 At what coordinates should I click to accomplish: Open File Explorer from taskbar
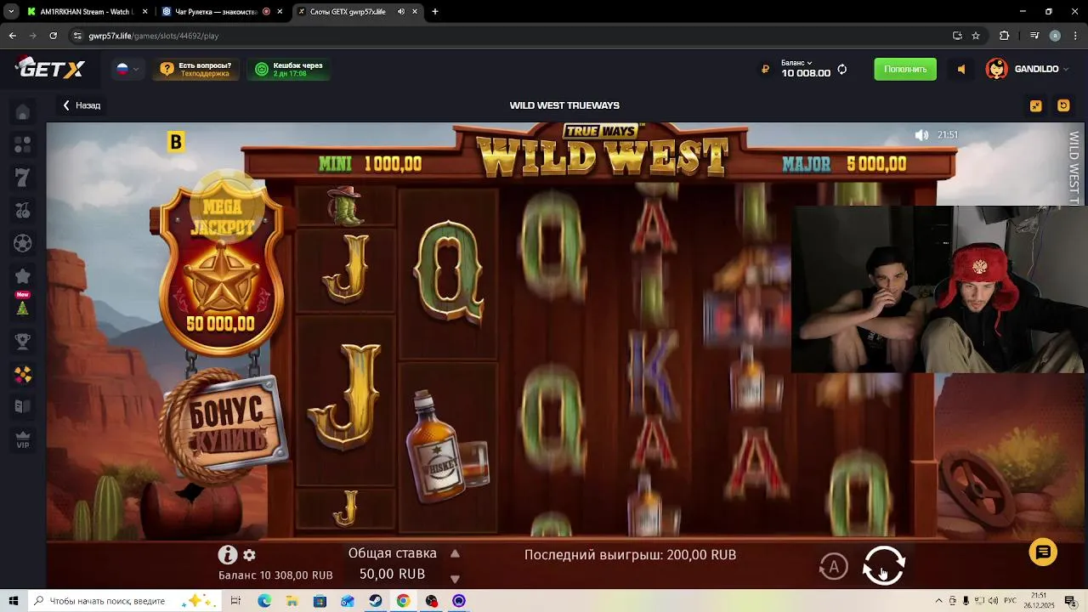tap(292, 601)
